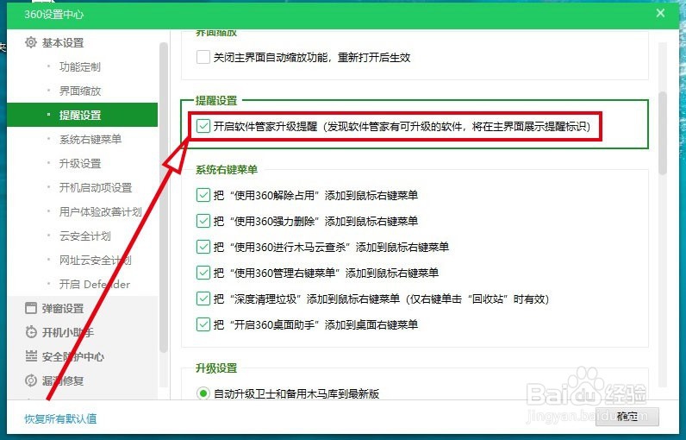Click the main content vertical scrollbar
The width and height of the screenshot is (686, 440).
click(663, 133)
